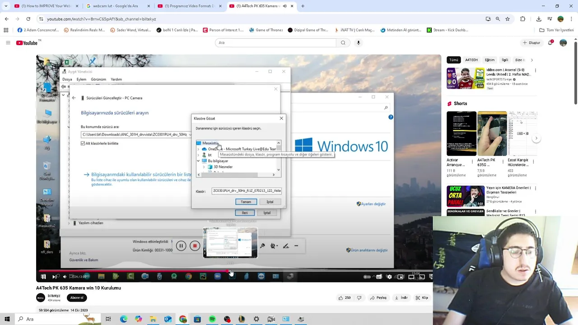The width and height of the screenshot is (578, 325).
Task: Open miniplayer from the player controls
Action: click(x=400, y=277)
